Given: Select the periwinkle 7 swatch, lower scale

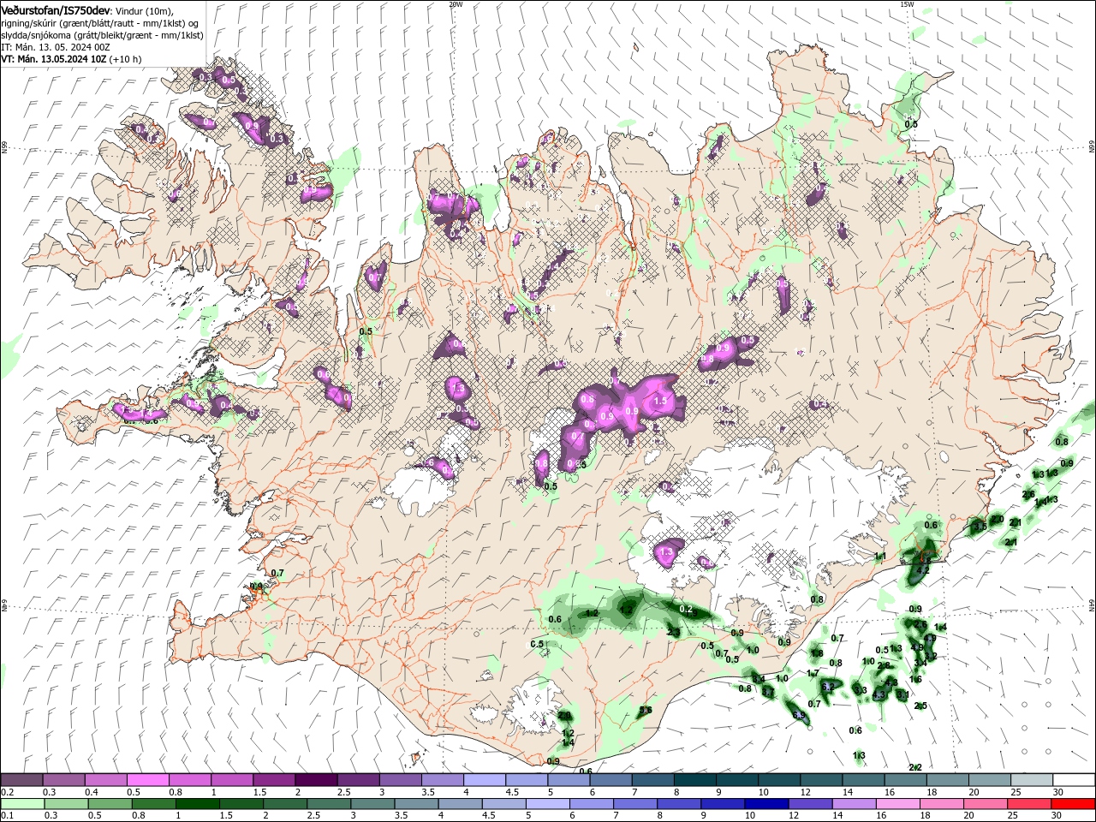Looking at the screenshot, I should (635, 804).
